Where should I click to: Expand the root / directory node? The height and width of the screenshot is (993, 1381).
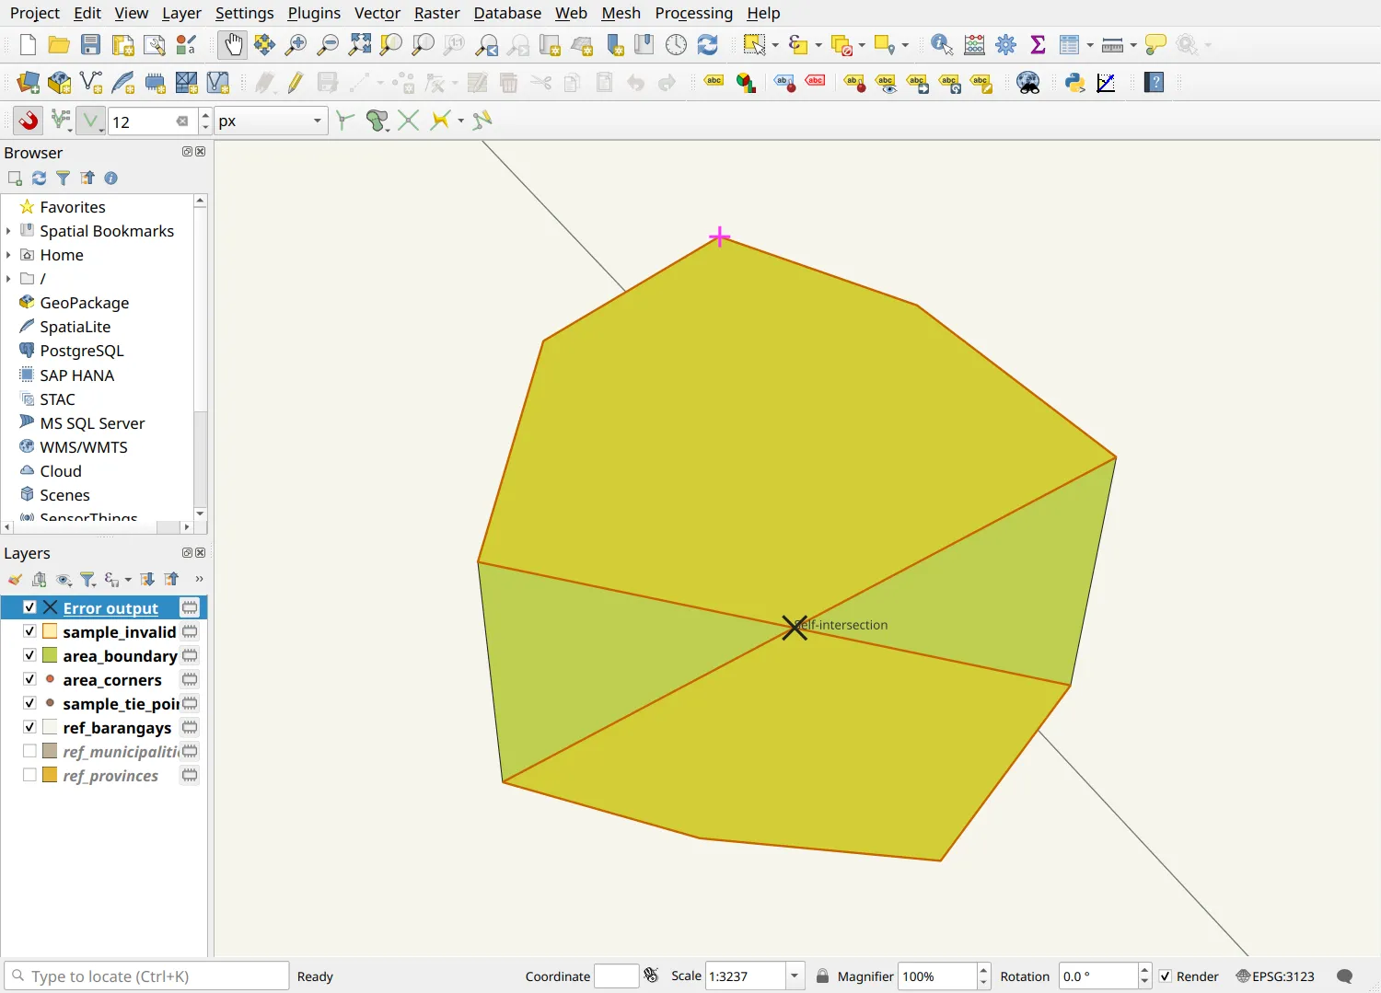click(8, 279)
